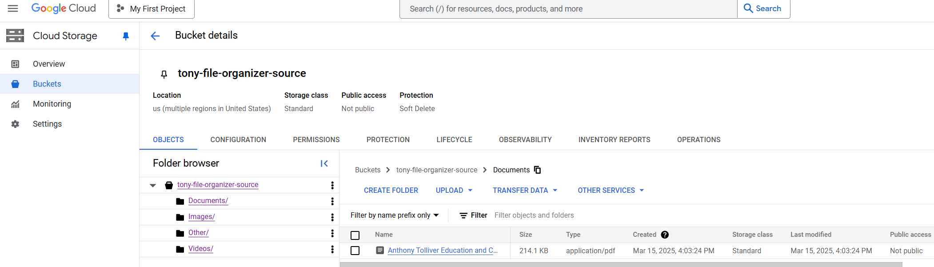The height and width of the screenshot is (267, 934).
Task: Open the Videos/ folder link
Action: tap(200, 249)
